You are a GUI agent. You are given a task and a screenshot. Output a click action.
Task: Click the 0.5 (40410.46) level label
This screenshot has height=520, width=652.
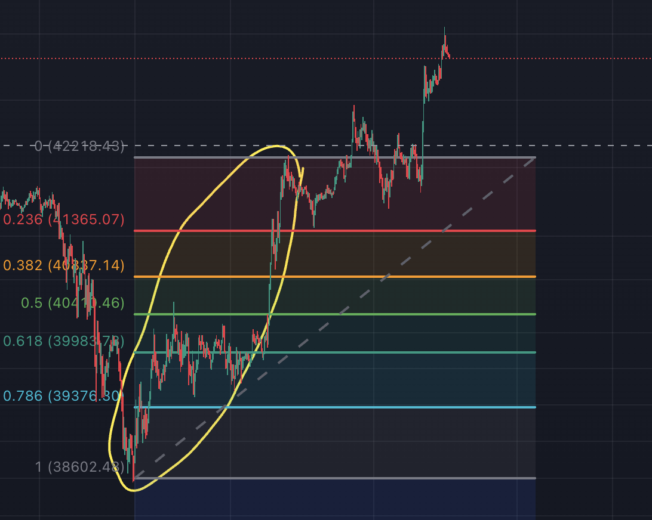(72, 303)
